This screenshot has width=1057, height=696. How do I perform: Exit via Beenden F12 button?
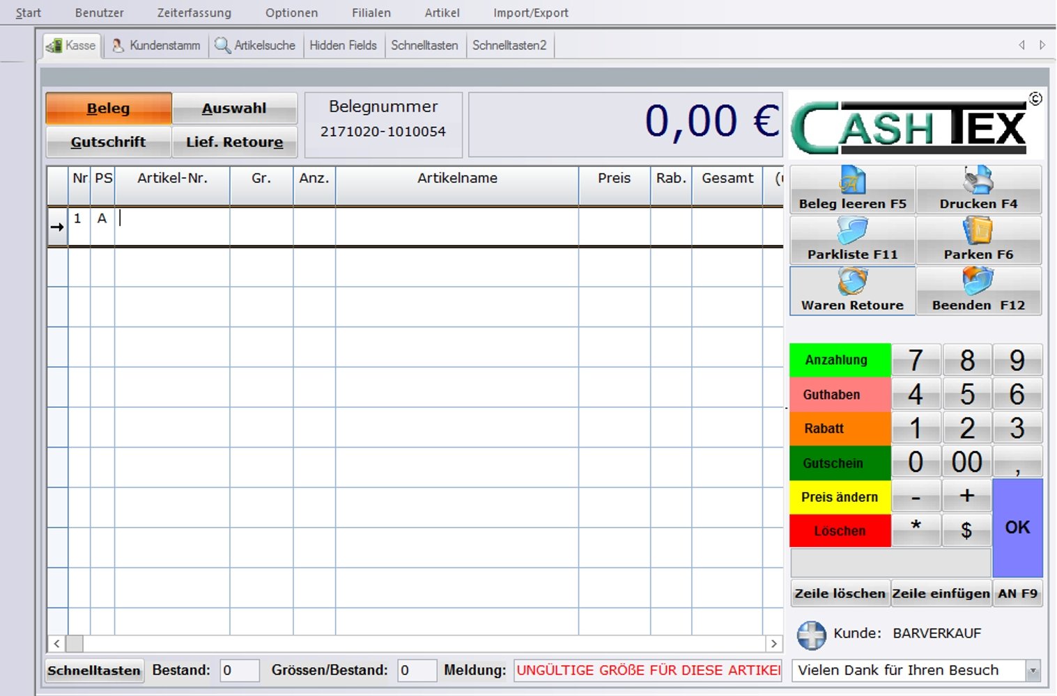(978, 291)
